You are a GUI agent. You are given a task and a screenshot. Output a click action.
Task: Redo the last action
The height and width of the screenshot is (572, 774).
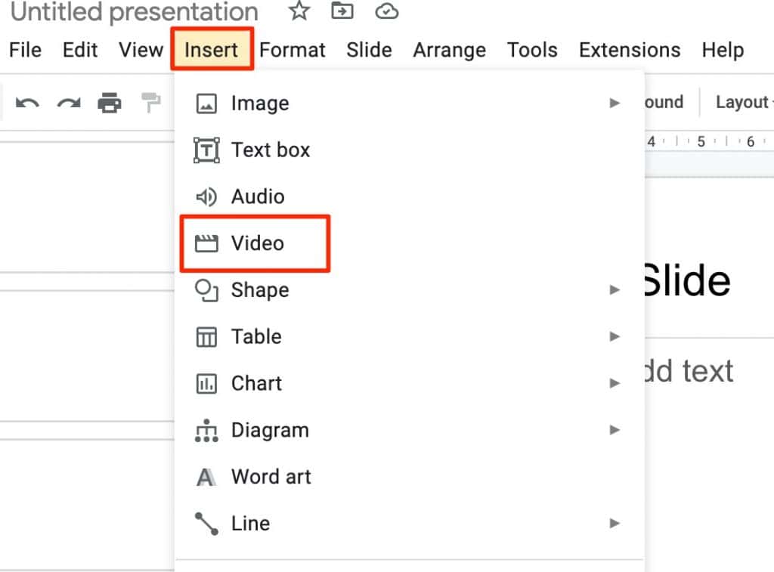click(69, 104)
